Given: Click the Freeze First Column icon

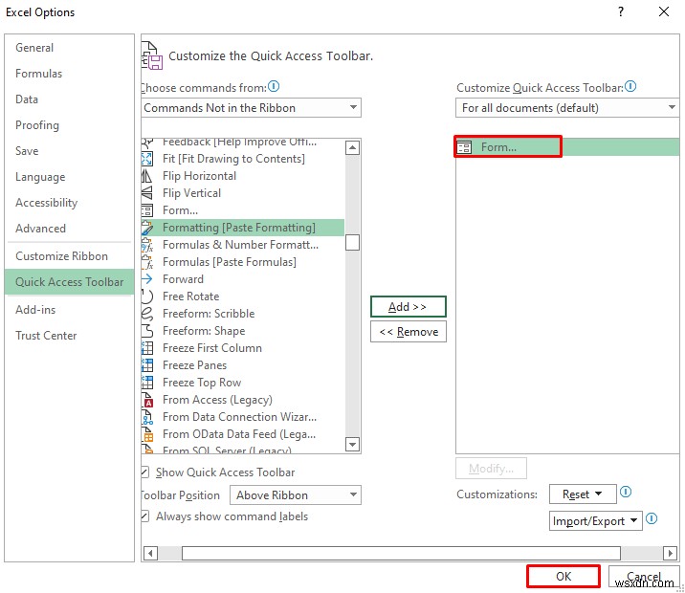Looking at the screenshot, I should (147, 348).
